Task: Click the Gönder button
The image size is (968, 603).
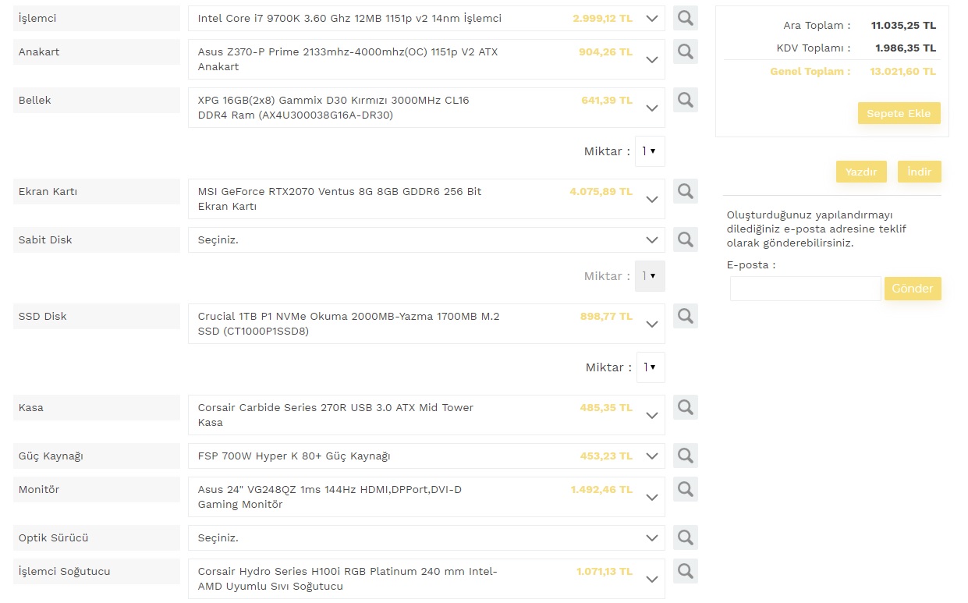Action: (913, 289)
